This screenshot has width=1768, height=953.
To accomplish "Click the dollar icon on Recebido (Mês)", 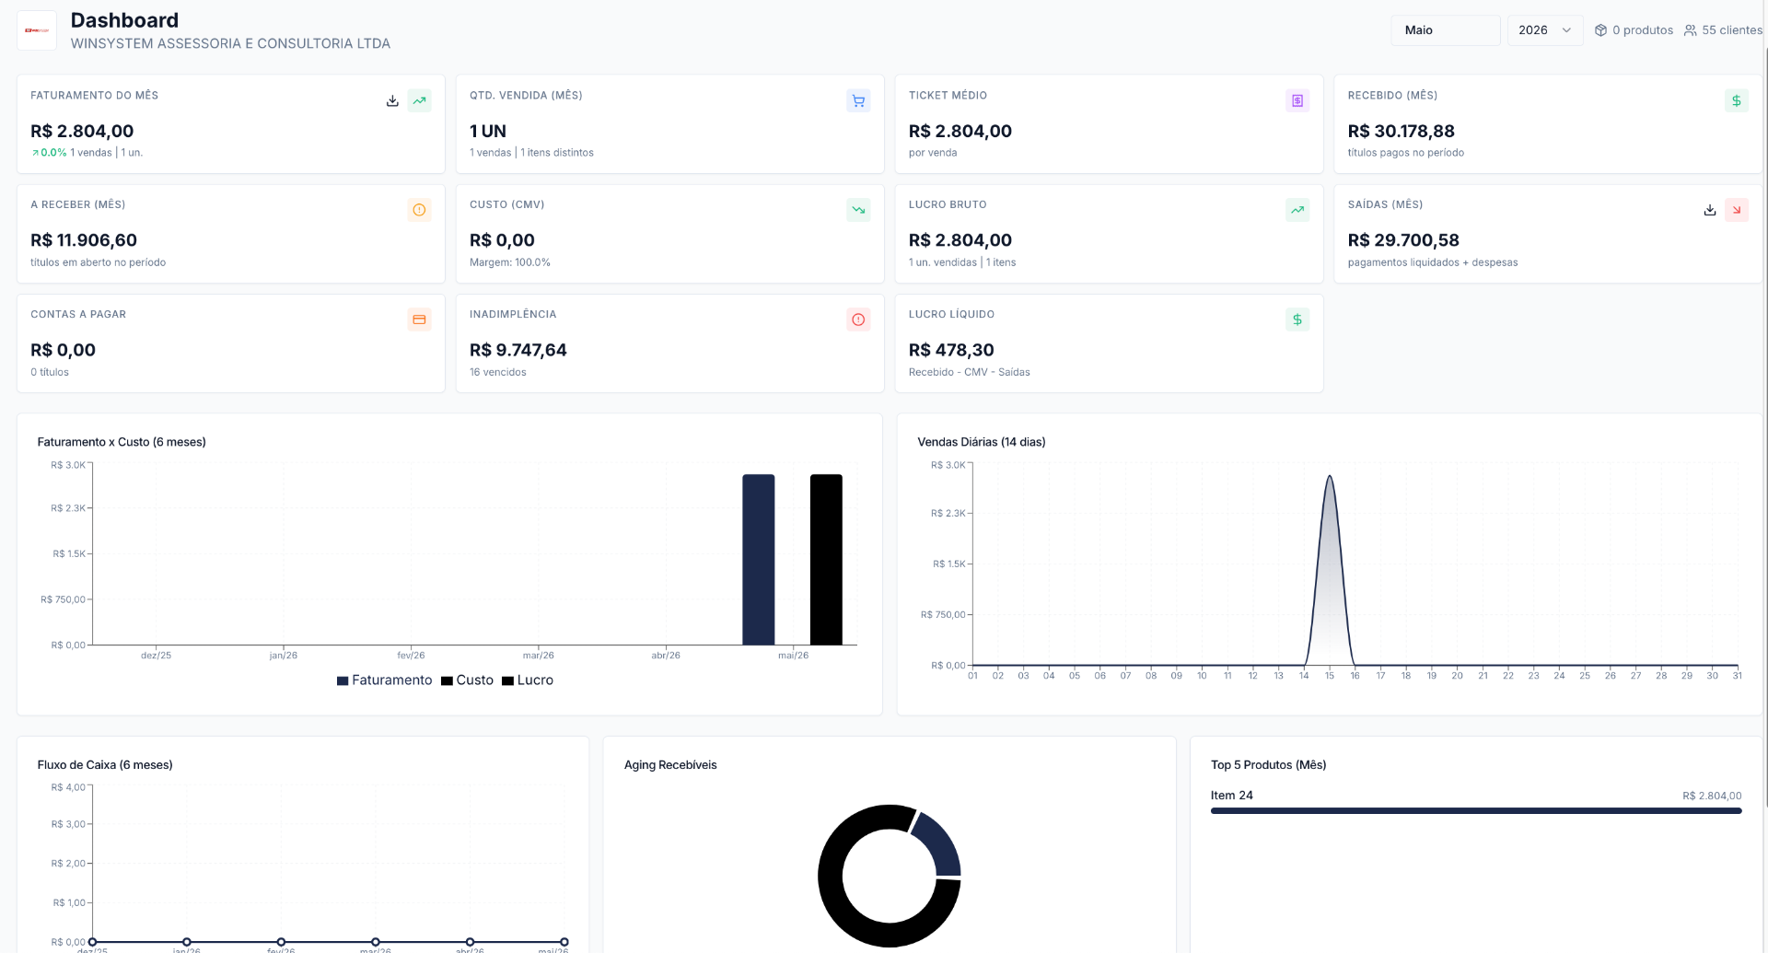I will coord(1737,101).
